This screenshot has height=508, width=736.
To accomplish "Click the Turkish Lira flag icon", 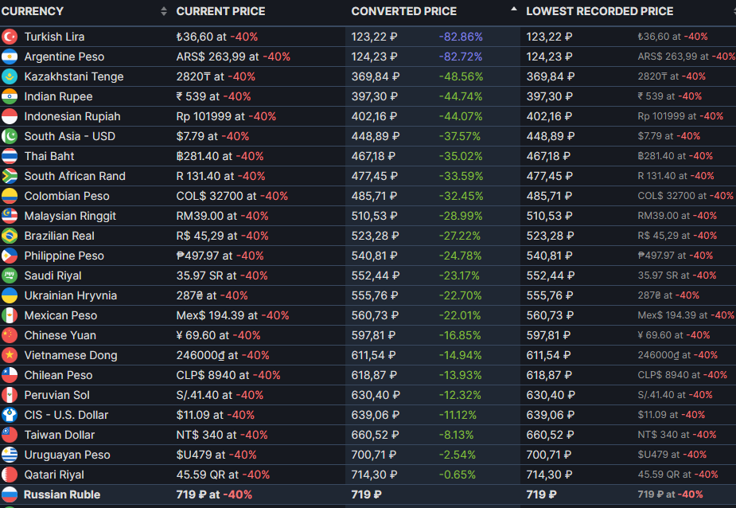I will click(10, 37).
